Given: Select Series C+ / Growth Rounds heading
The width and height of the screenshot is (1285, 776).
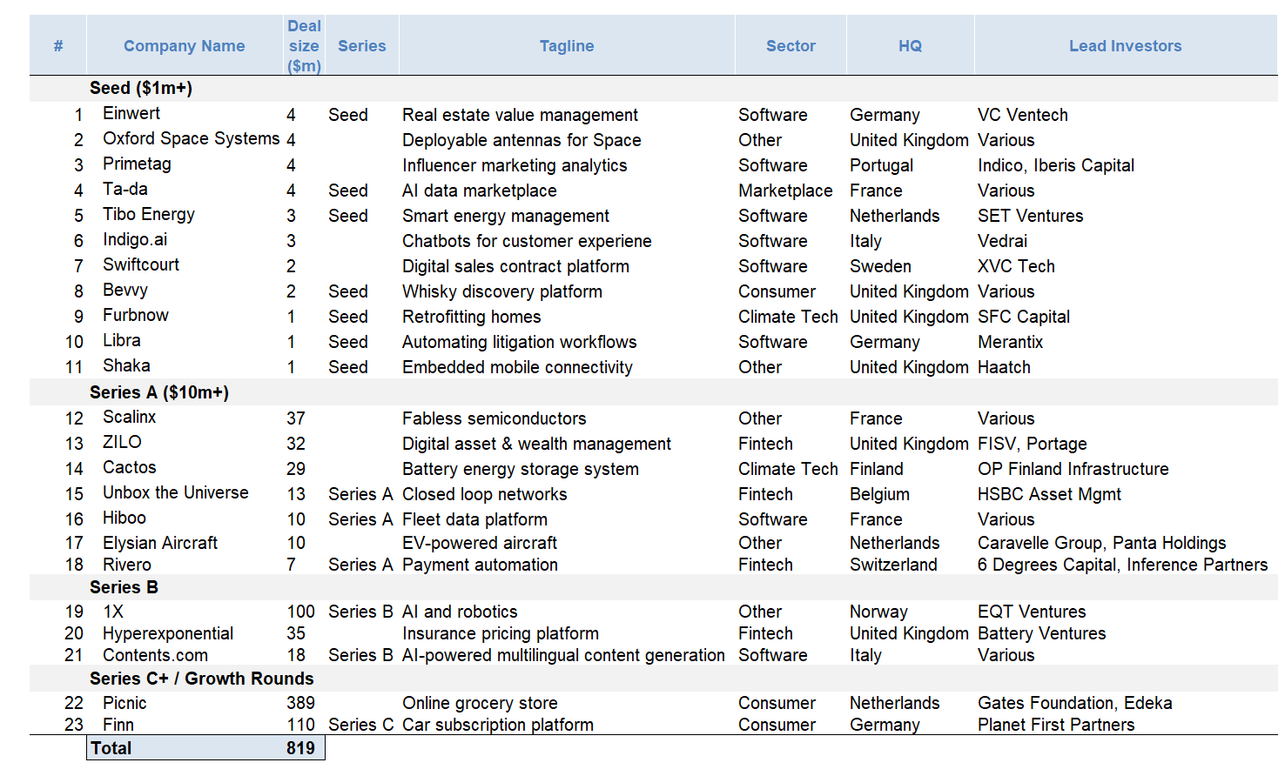Looking at the screenshot, I should (x=201, y=679).
